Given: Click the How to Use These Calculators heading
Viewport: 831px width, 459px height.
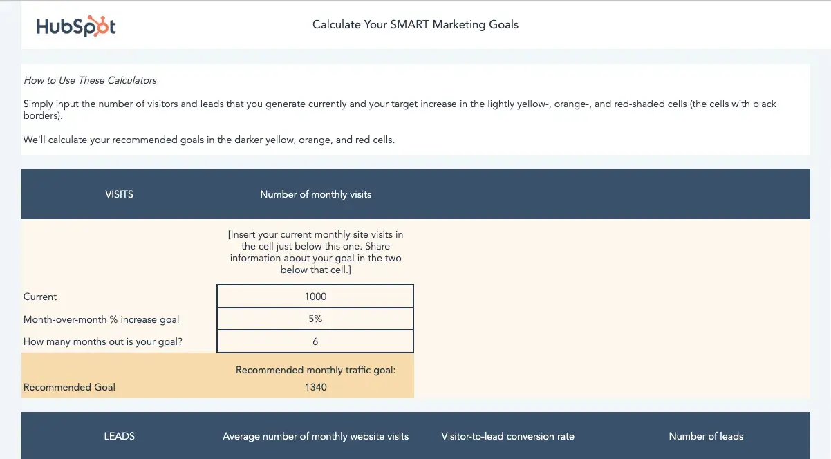Looking at the screenshot, I should [90, 80].
